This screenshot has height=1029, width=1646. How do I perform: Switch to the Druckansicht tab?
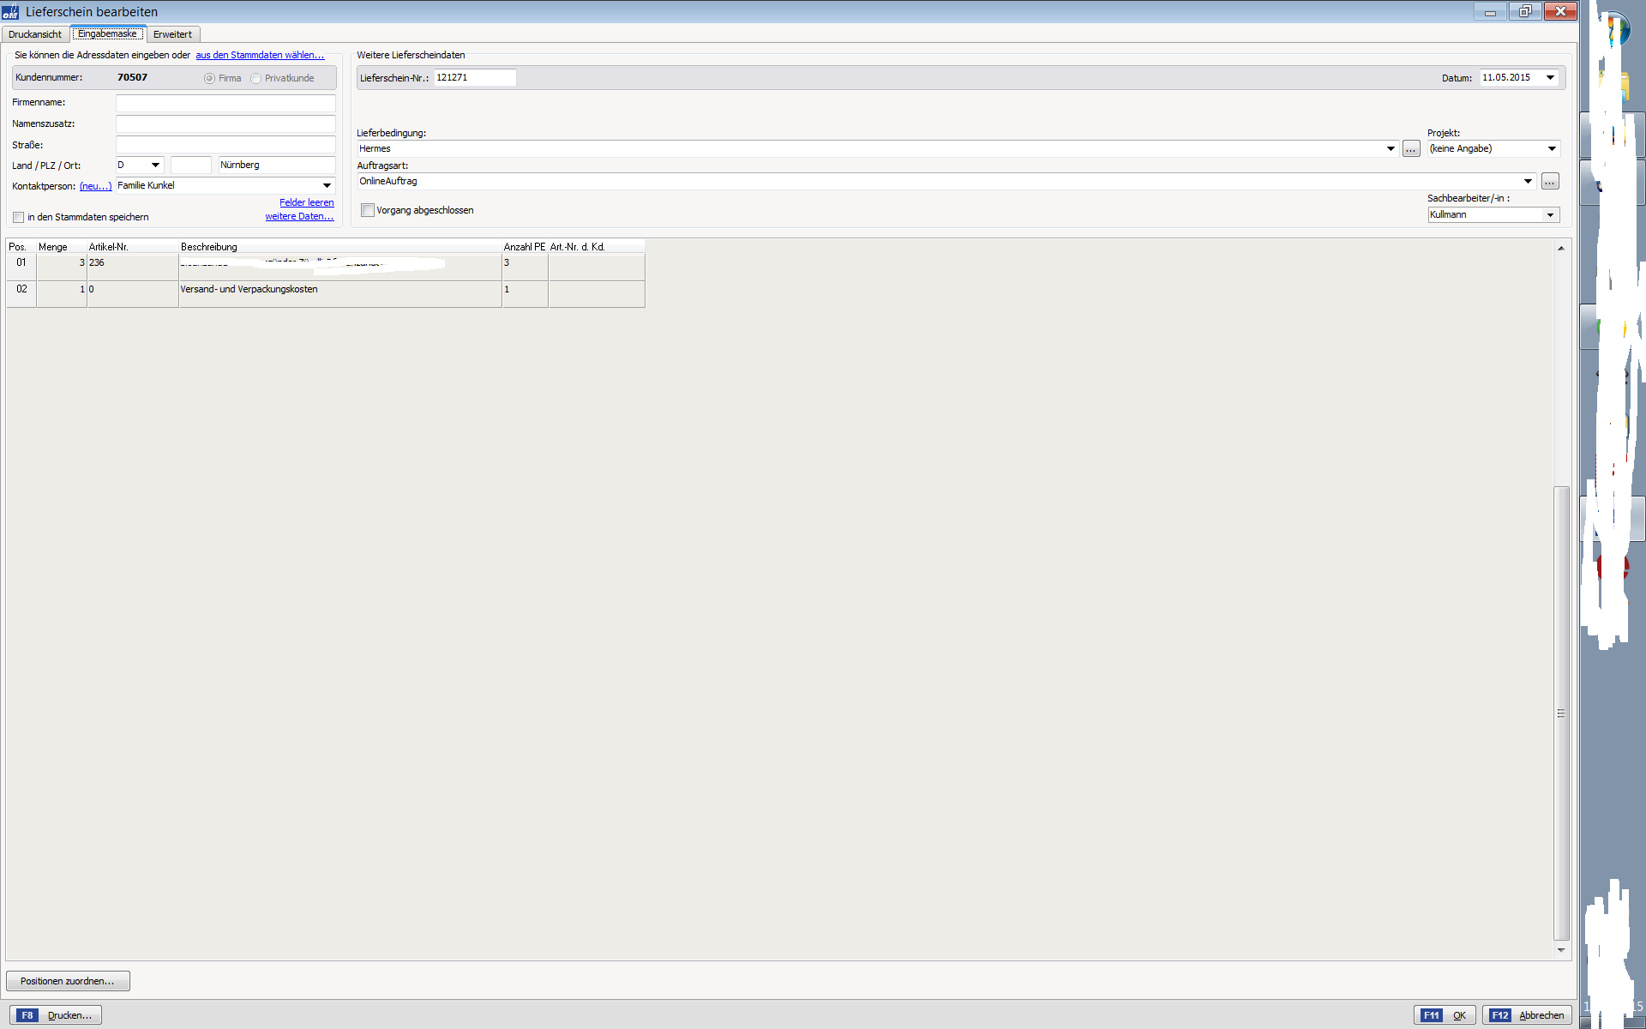[35, 34]
